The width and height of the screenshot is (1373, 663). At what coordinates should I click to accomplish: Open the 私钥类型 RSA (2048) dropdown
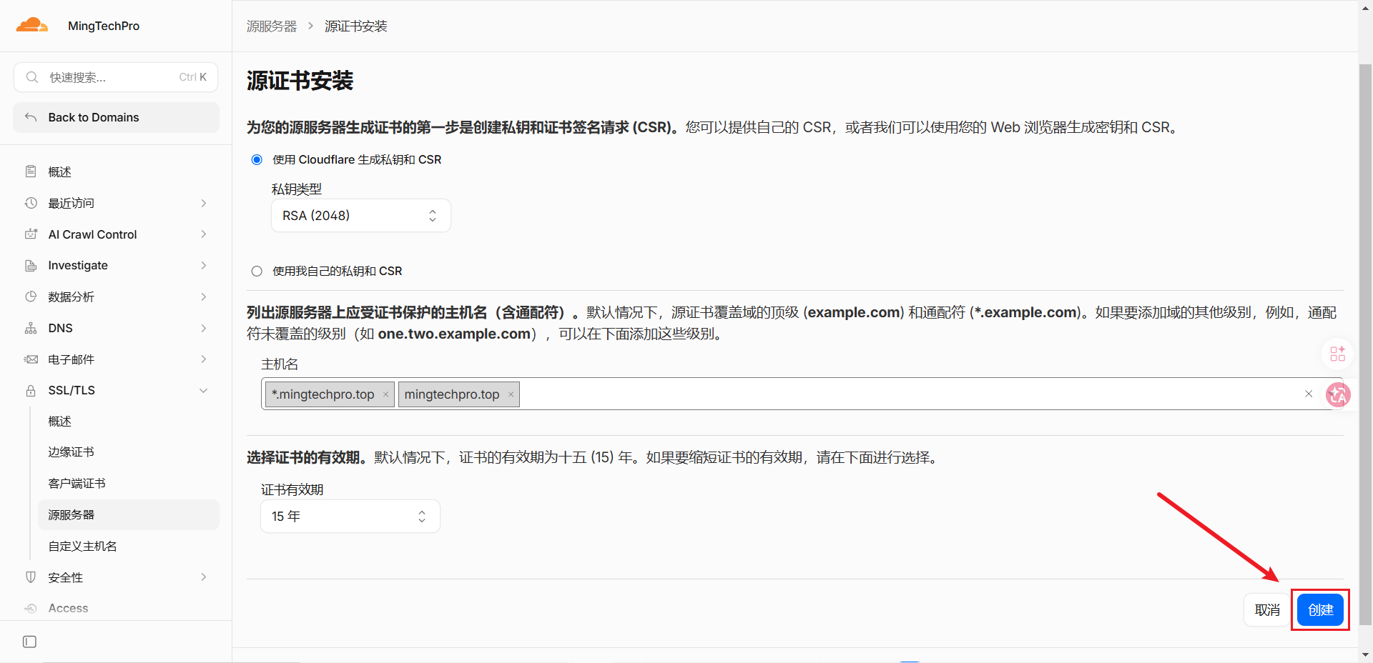coord(360,215)
